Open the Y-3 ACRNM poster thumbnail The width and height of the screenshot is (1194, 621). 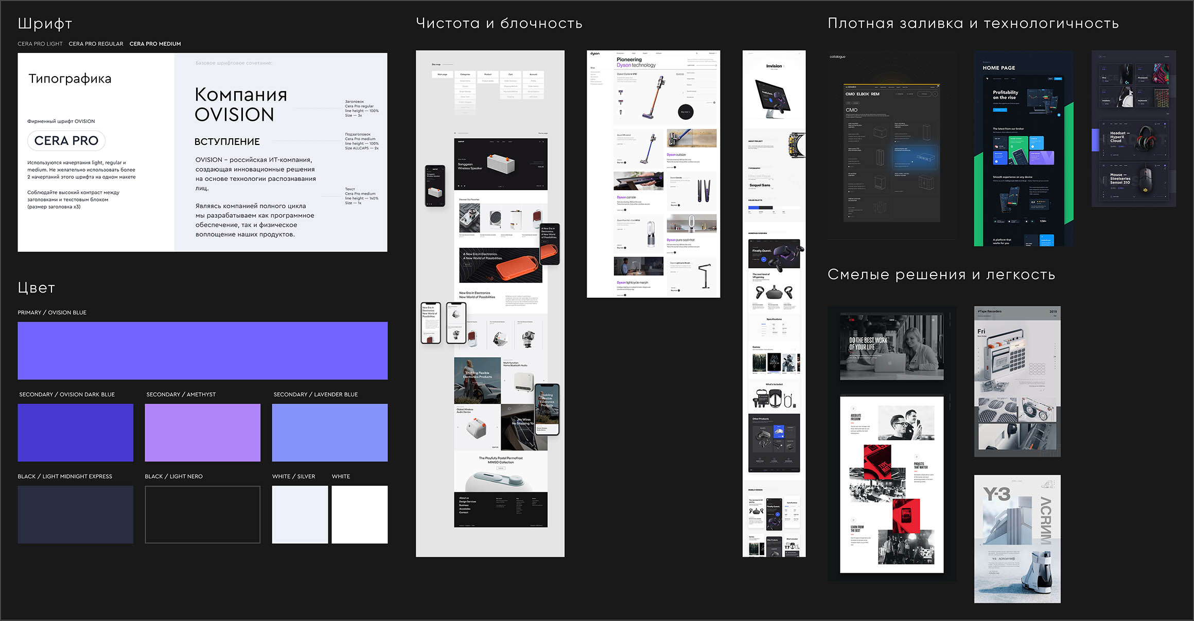1017,538
